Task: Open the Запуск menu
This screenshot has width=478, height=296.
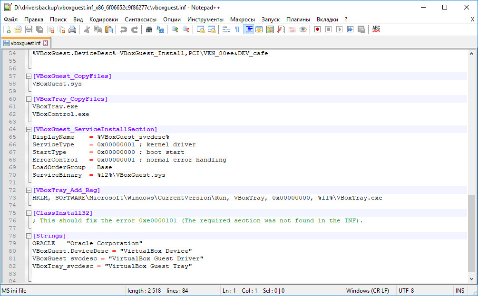Action: [x=271, y=19]
